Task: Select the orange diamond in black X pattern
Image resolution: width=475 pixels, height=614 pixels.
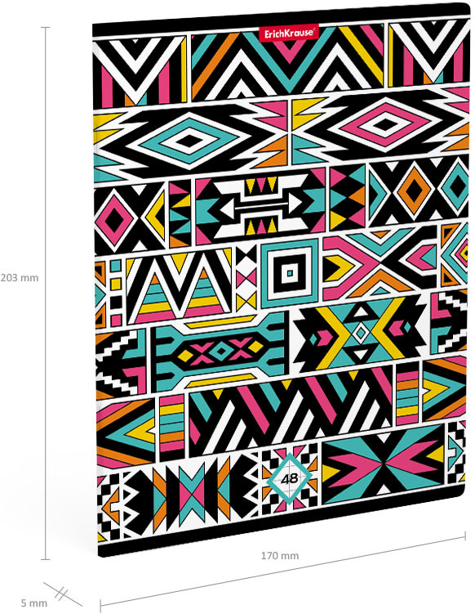Action: click(414, 190)
